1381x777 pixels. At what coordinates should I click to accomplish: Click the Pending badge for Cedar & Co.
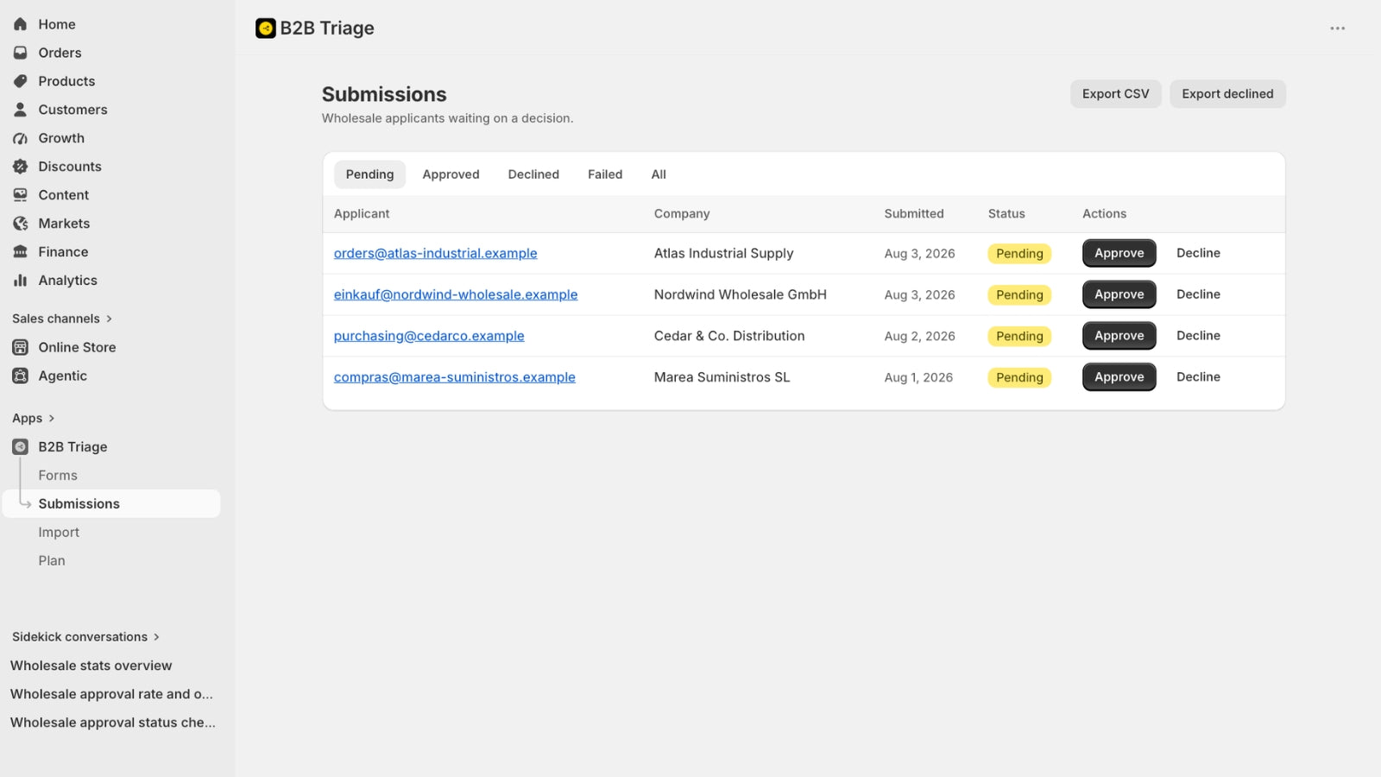[1019, 337]
